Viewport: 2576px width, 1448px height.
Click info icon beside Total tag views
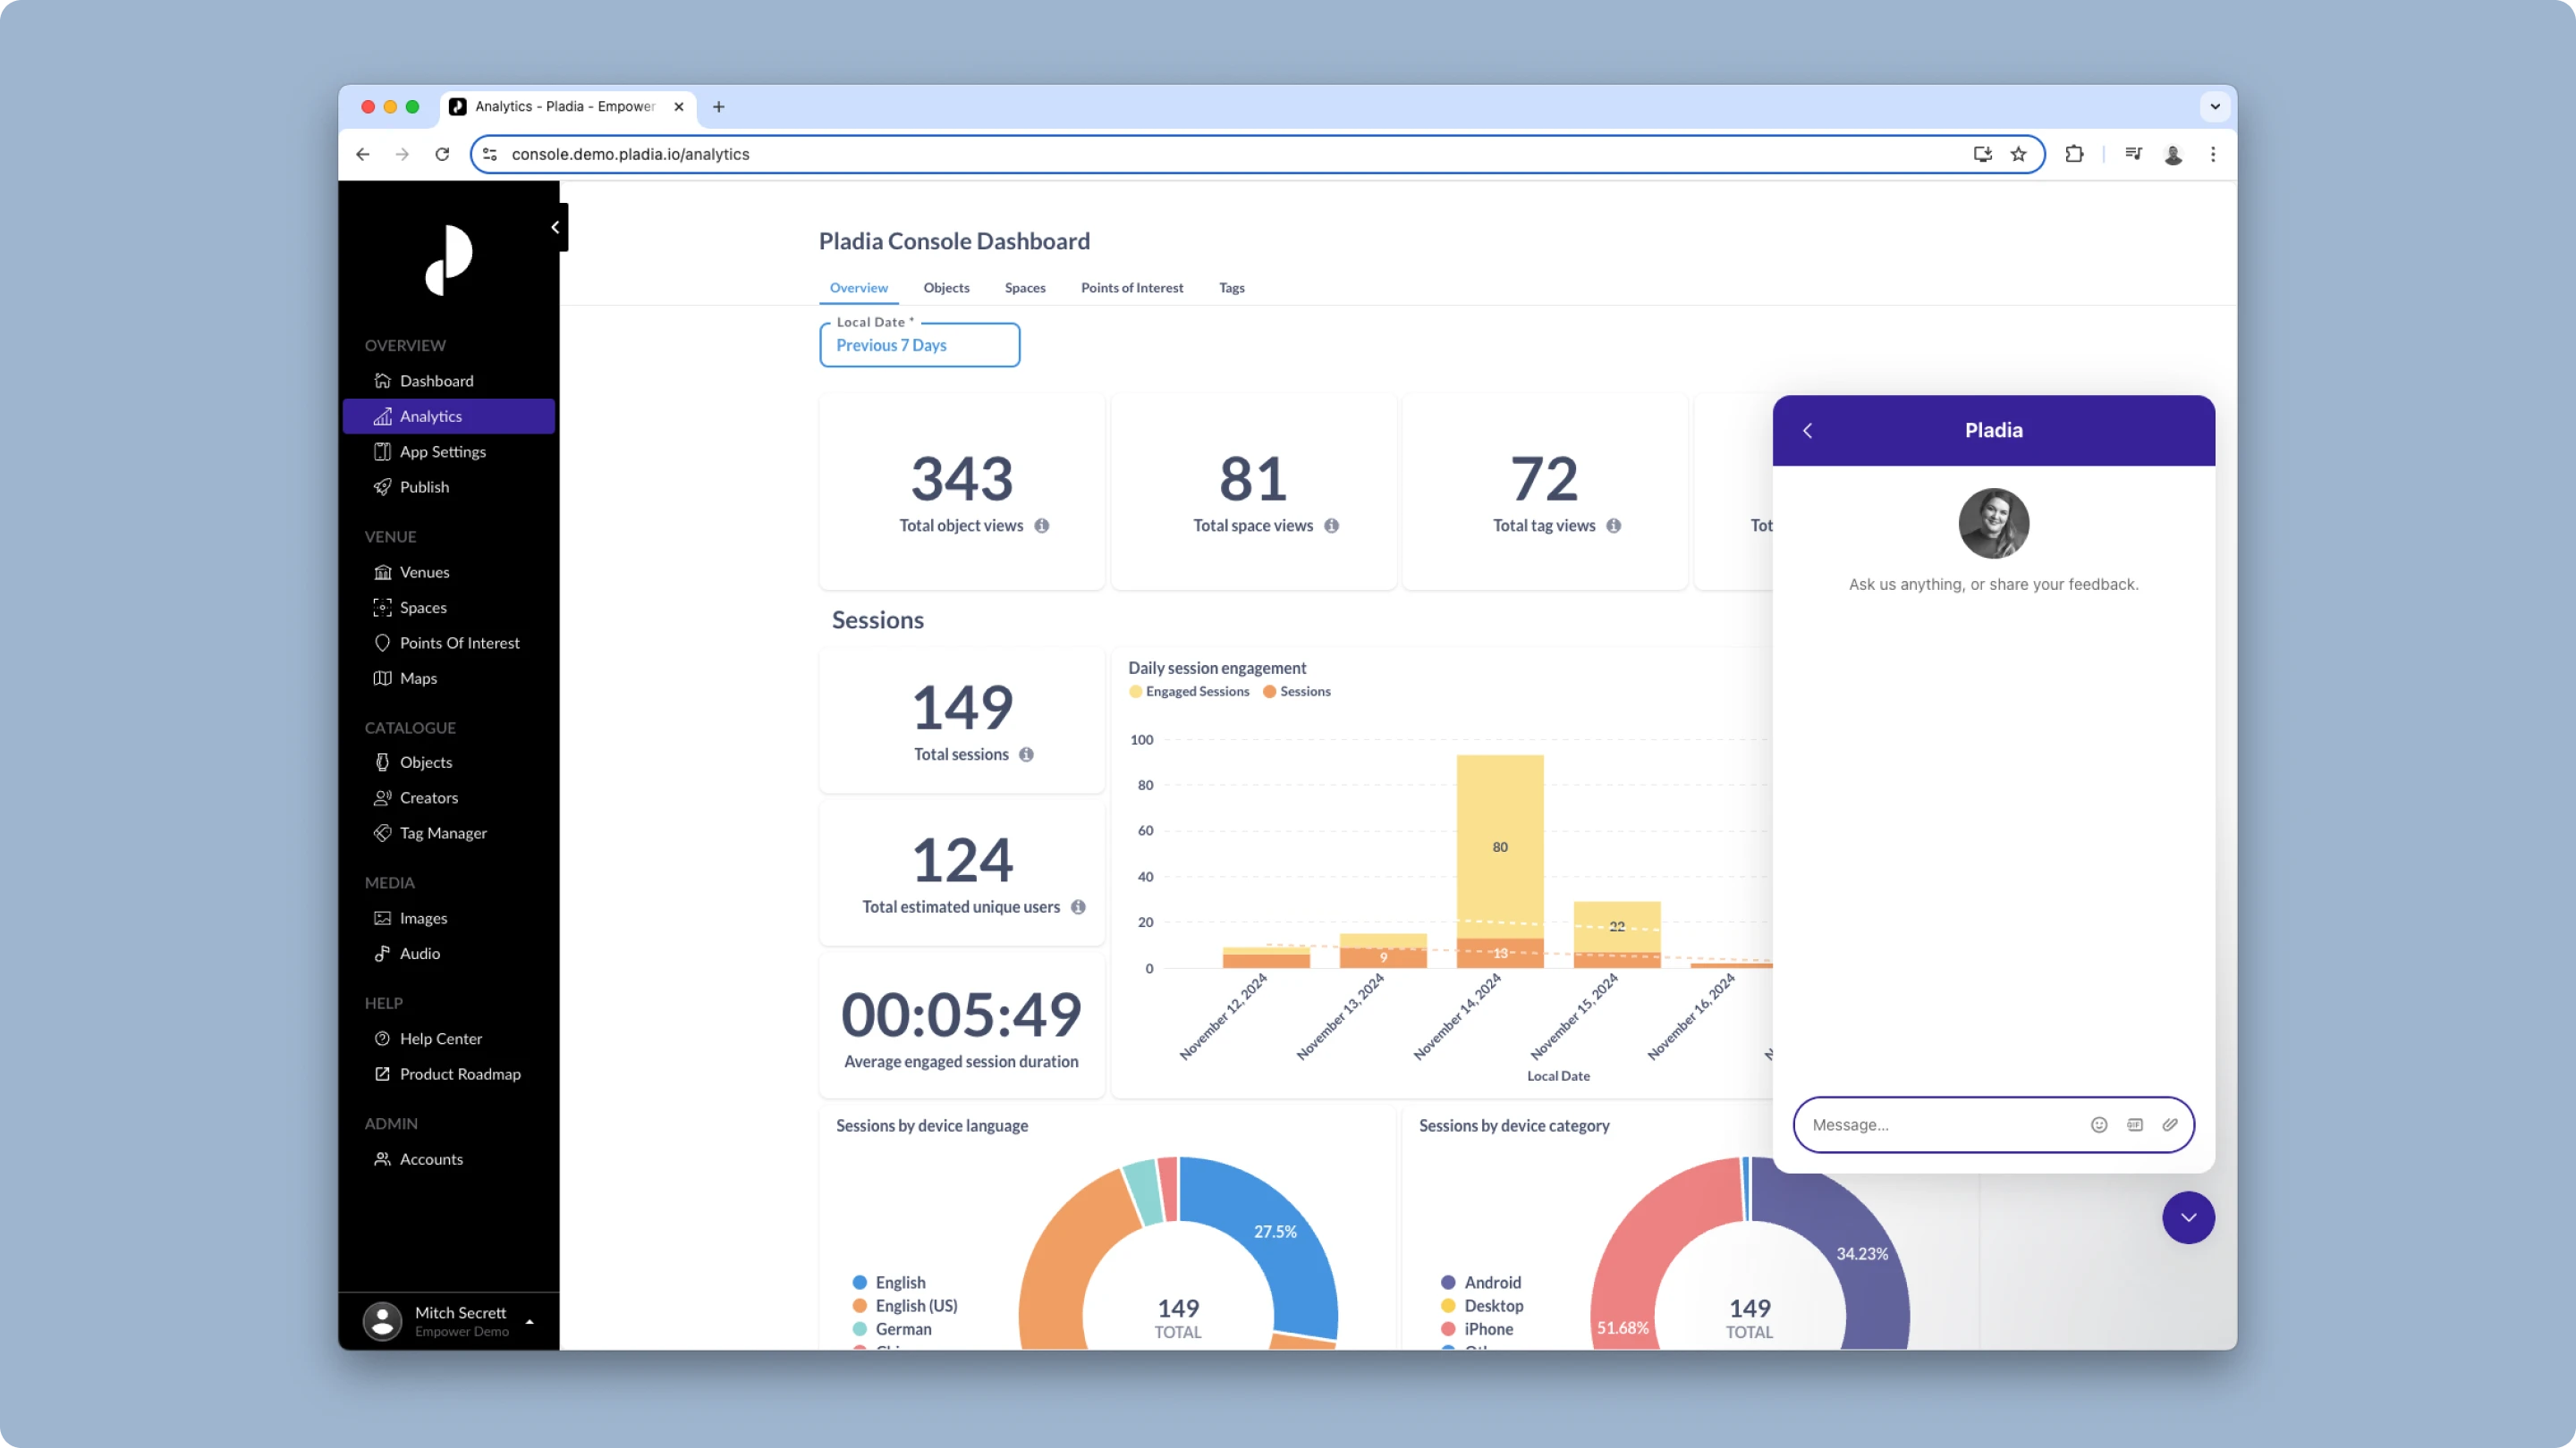pos(1614,526)
